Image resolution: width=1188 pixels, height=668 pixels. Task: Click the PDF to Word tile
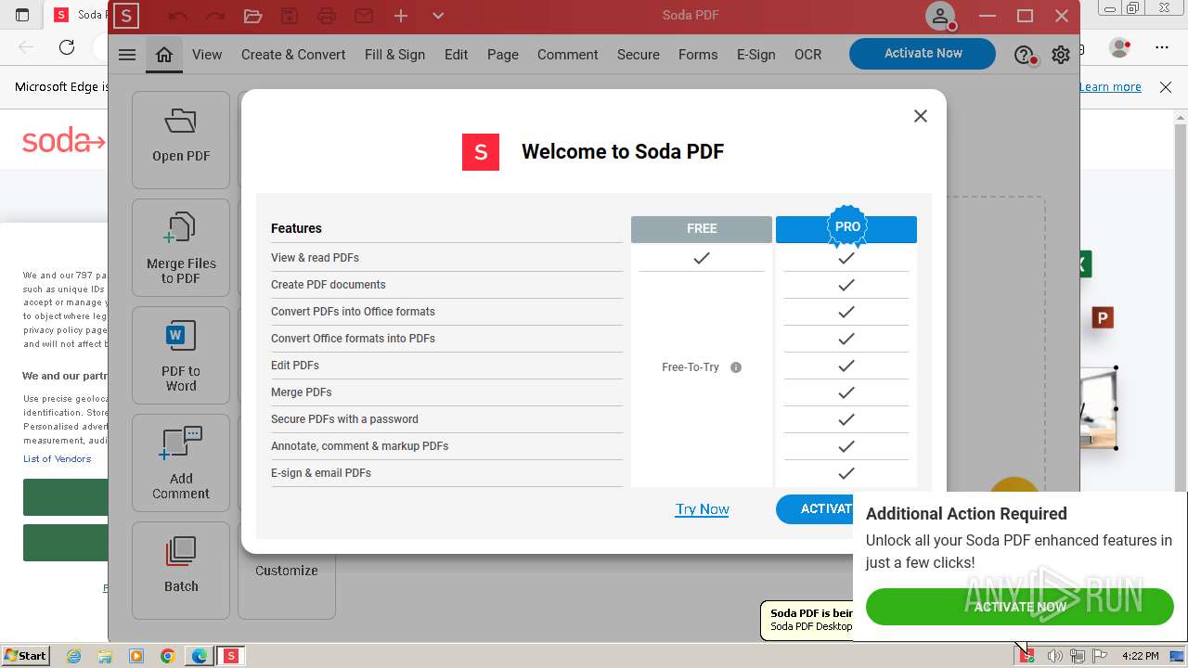pos(181,355)
